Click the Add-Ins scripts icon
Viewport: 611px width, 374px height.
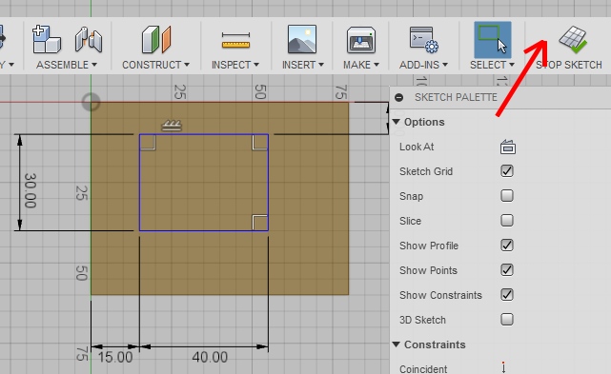(423, 40)
